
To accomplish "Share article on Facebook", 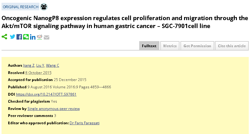I will pyautogui.click(x=19, y=37).
